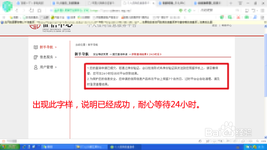Image resolution: width=267 pixels, height=150 pixels.
Task: Click the vertical scrollbar thumb
Action: pos(265,65)
